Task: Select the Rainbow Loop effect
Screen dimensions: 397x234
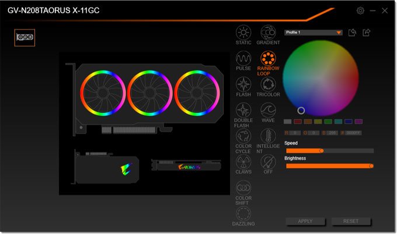Action: pos(268,58)
